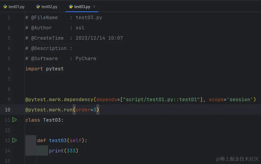
Task: Open the test02.py tab
Action: click(49, 7)
